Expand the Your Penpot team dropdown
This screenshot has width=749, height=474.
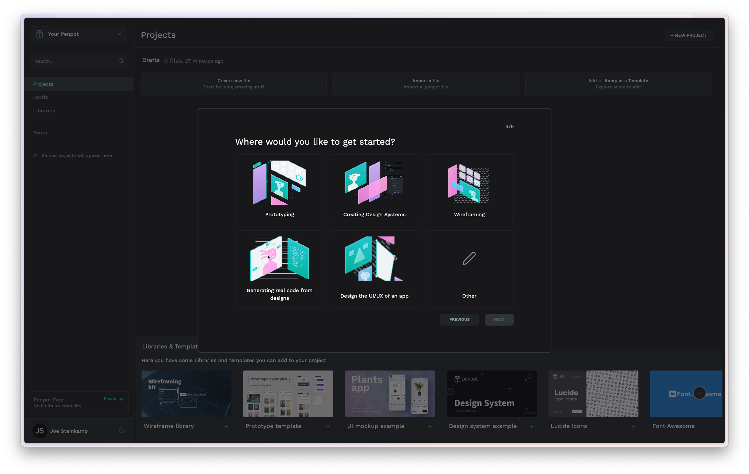119,34
